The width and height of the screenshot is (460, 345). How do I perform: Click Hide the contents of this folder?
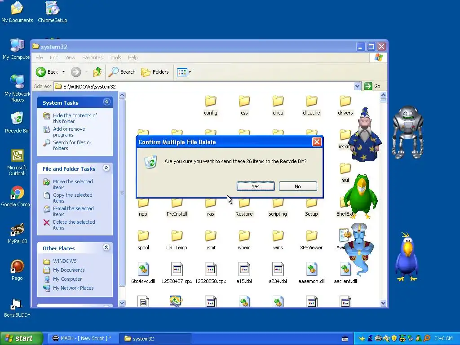click(x=75, y=118)
